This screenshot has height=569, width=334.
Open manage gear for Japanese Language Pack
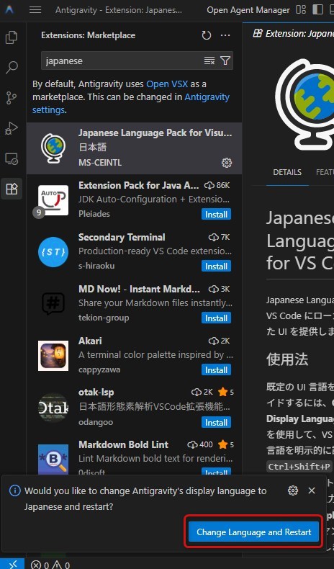pyautogui.click(x=227, y=163)
